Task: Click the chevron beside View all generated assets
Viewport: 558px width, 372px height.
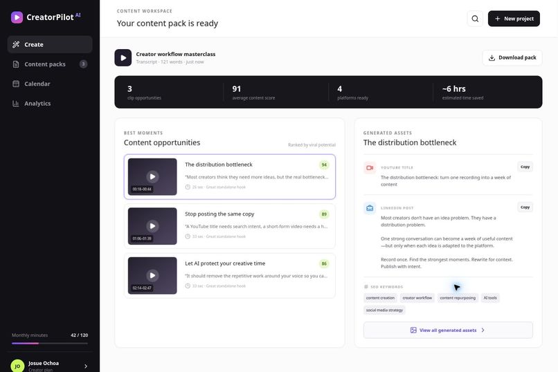Action: point(483,330)
